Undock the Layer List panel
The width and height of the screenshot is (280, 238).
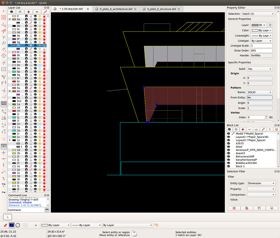[45, 8]
